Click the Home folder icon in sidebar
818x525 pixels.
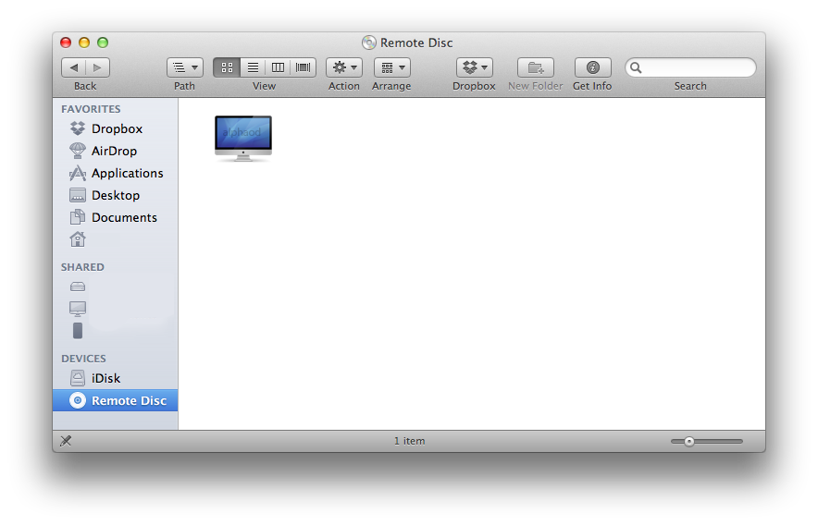[x=78, y=239]
